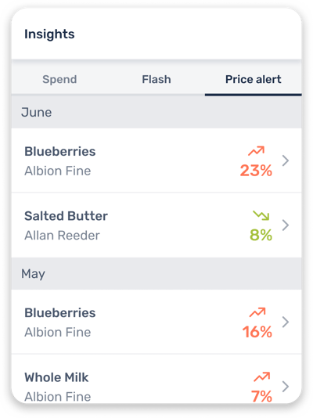Select the Salted Butter item name
This screenshot has width=313, height=418.
[66, 216]
